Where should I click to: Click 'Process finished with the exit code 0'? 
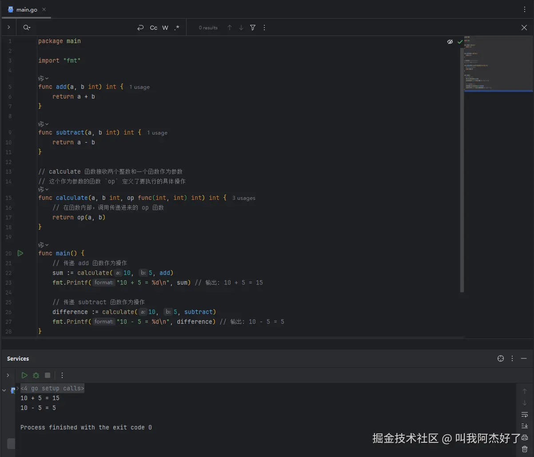click(x=86, y=427)
